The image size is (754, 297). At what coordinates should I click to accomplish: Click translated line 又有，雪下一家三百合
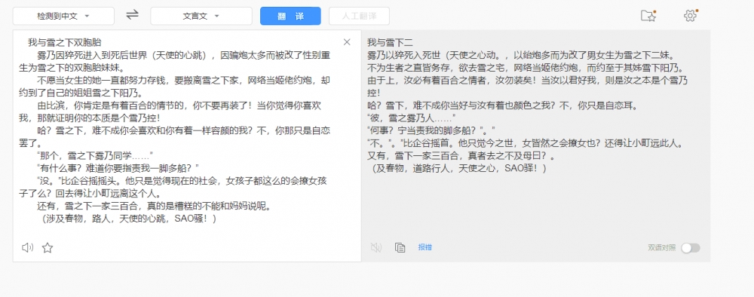461,156
